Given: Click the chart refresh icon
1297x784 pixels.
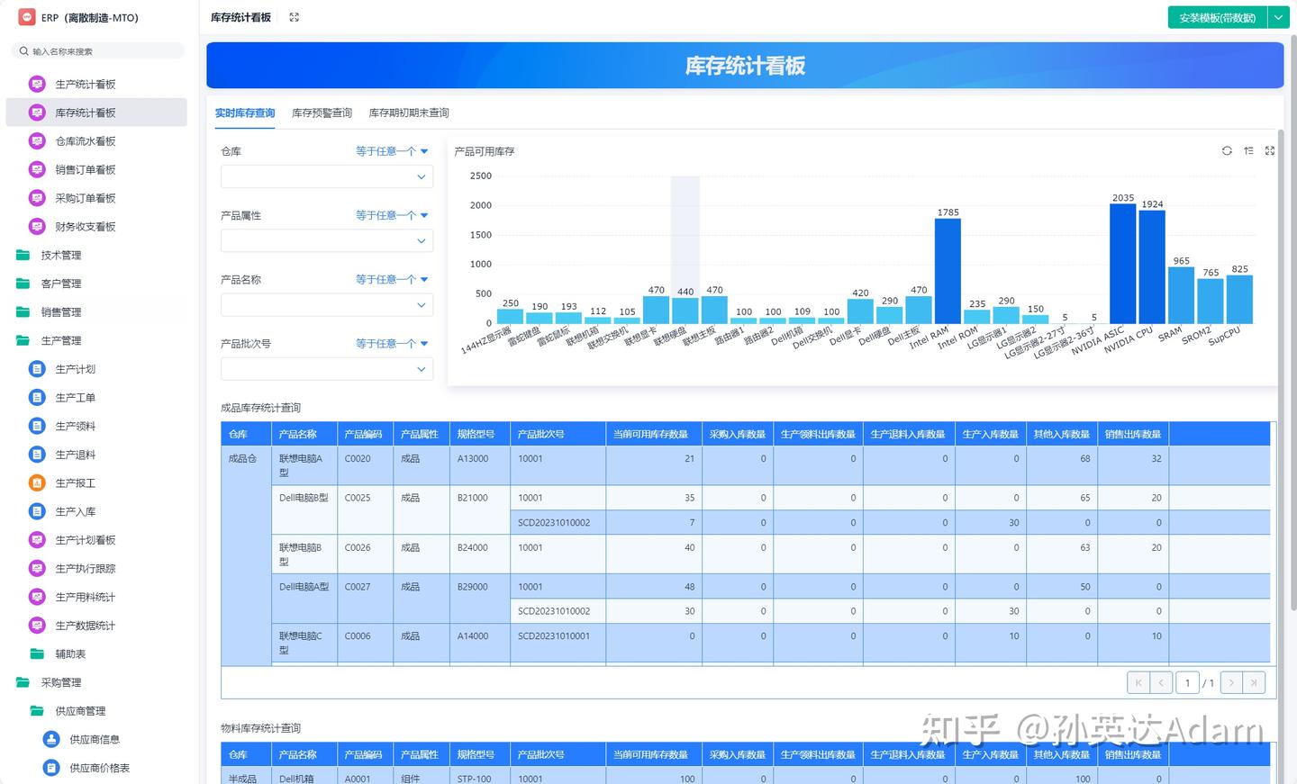Looking at the screenshot, I should [x=1227, y=151].
